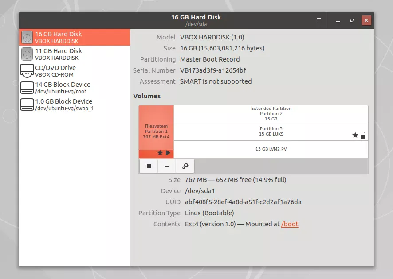Select the Extended Partition 2 volume
393x279 pixels.
pyautogui.click(x=271, y=114)
